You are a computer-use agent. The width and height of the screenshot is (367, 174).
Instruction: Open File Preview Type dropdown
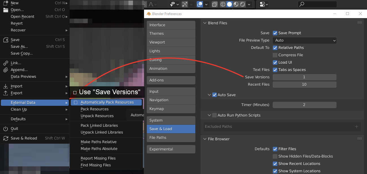[x=304, y=40]
